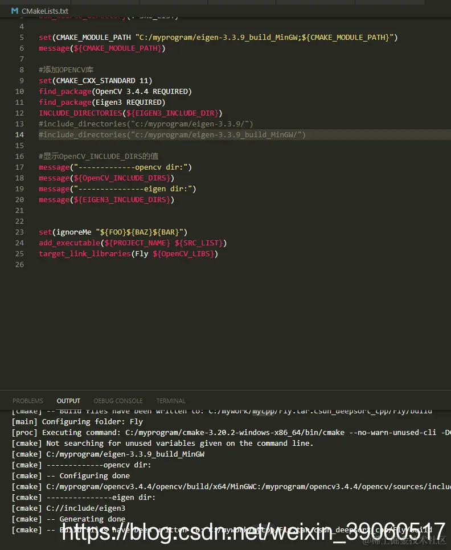Screen dimensions: 451x550
Task: Click output line ---opencv dir:
Action: point(81,465)
